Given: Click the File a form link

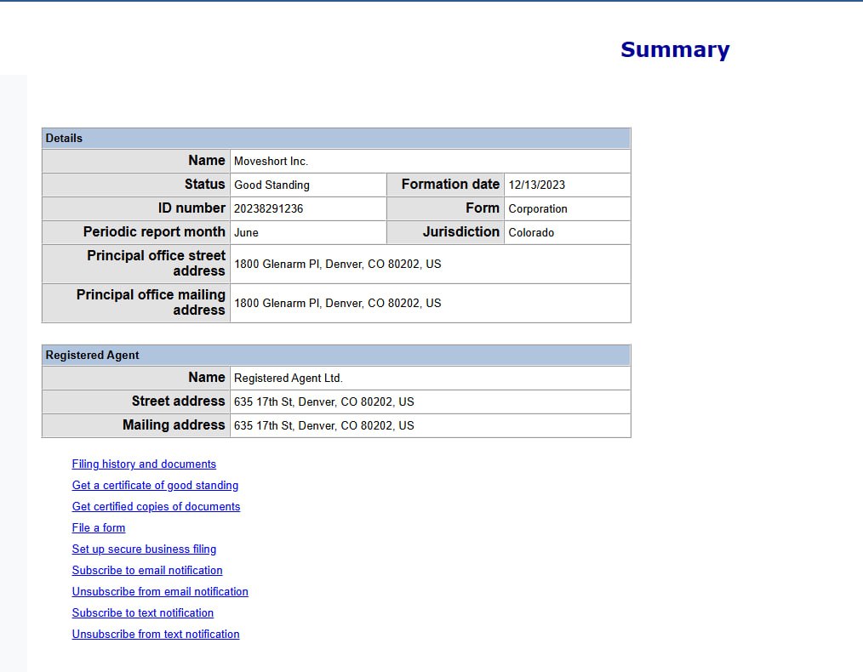Looking at the screenshot, I should [99, 528].
